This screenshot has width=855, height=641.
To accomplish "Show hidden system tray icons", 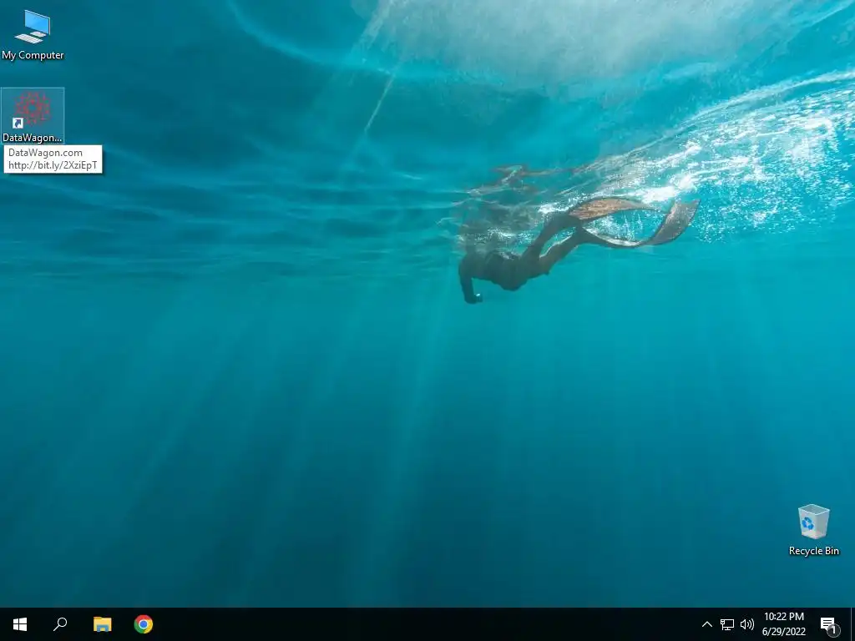I will click(706, 624).
